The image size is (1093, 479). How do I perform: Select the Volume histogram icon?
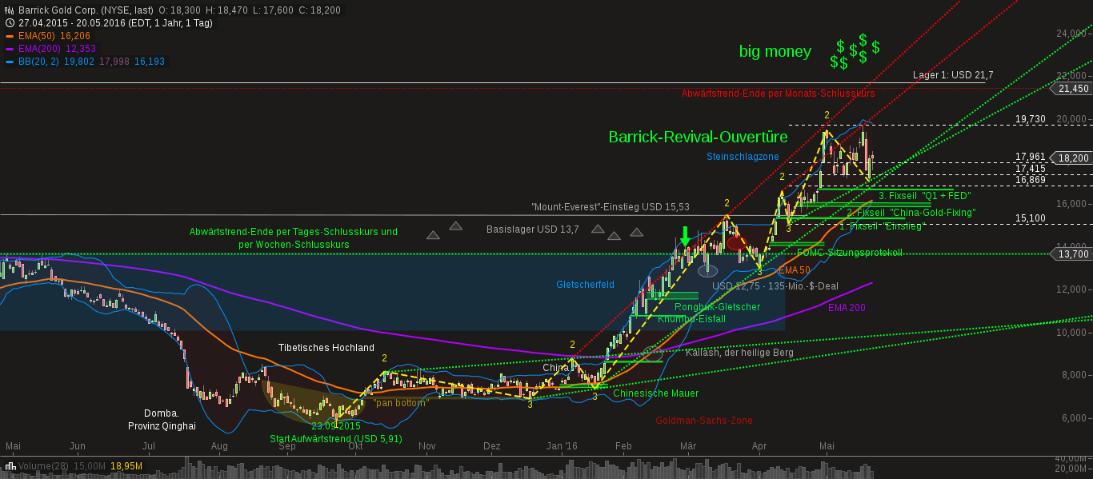[x=10, y=466]
